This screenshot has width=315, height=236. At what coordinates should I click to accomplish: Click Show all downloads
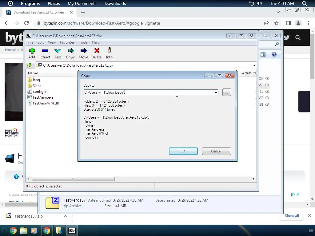pyautogui.click(x=292, y=216)
